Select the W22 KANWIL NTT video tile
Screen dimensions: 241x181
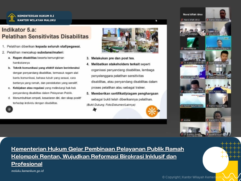coord(218,86)
